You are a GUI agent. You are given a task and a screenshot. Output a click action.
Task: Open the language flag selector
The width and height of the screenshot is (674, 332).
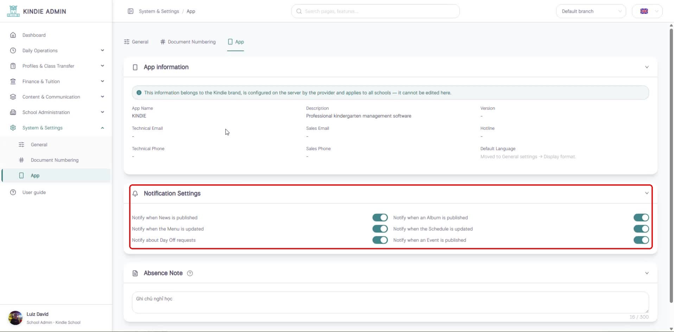tap(647, 11)
